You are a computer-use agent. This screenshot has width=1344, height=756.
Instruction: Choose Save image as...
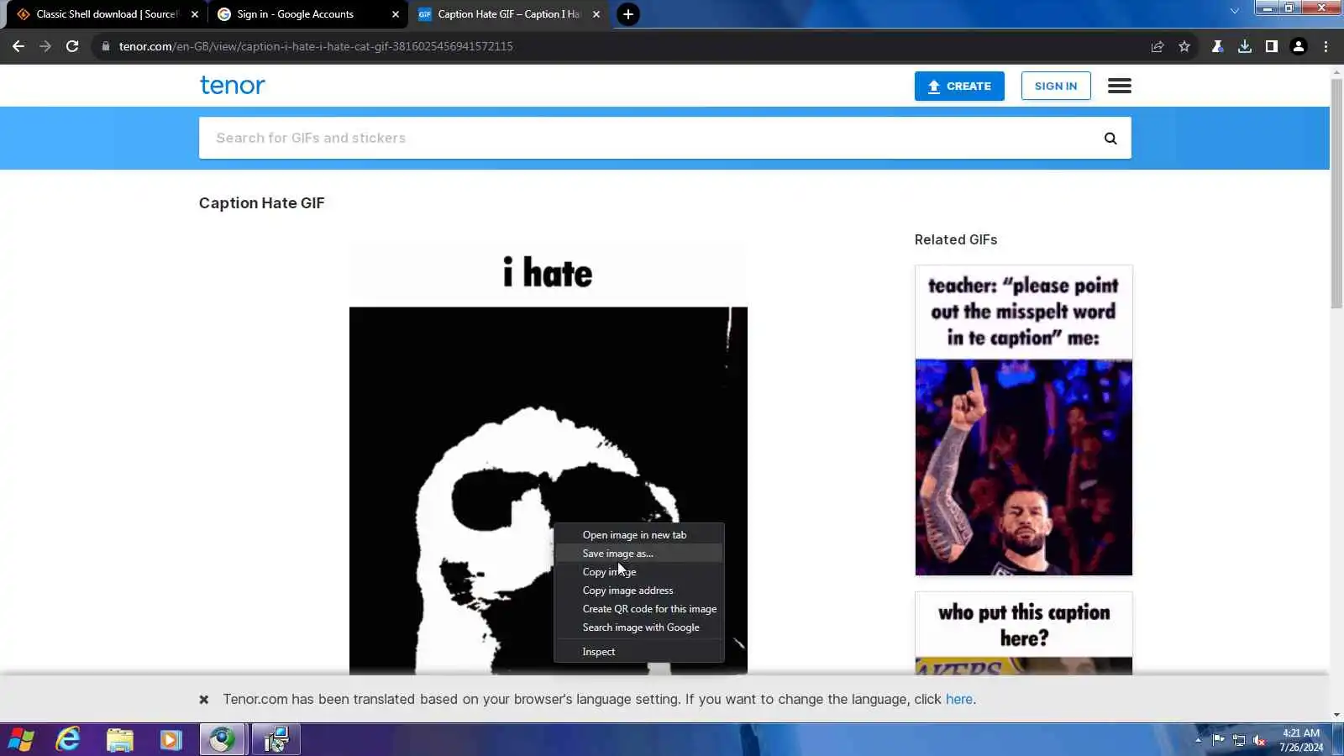tap(638, 554)
